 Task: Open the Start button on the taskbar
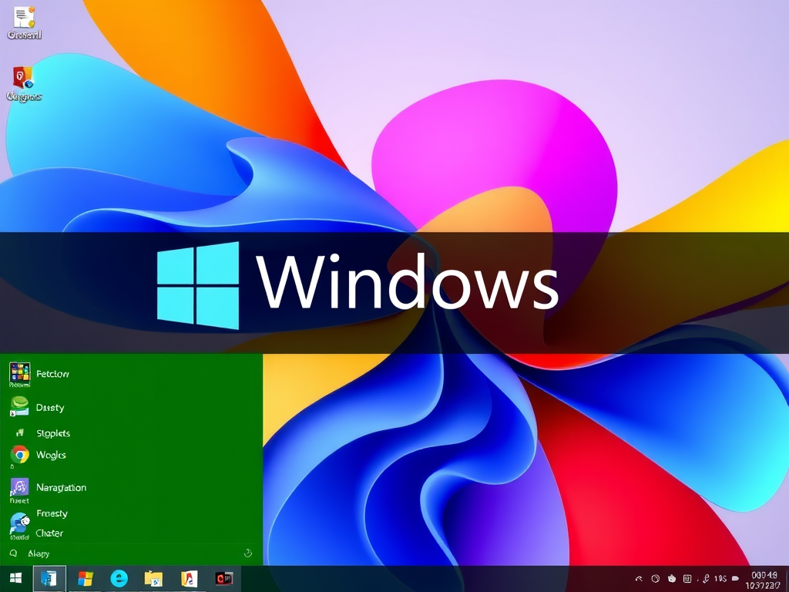[15, 578]
